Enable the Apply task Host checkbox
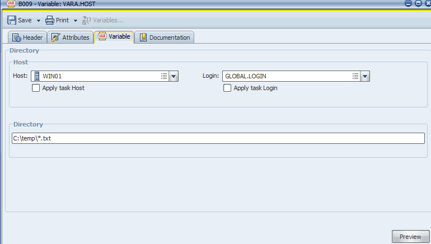This screenshot has height=244, width=431. (36, 88)
